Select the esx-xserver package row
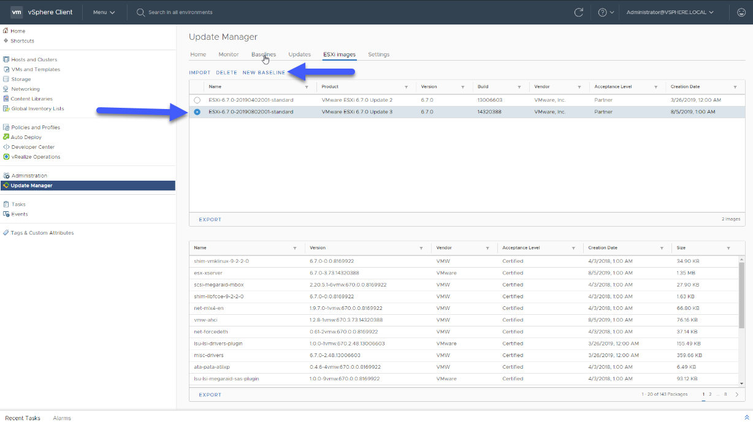This screenshot has width=753, height=422. pyautogui.click(x=464, y=273)
